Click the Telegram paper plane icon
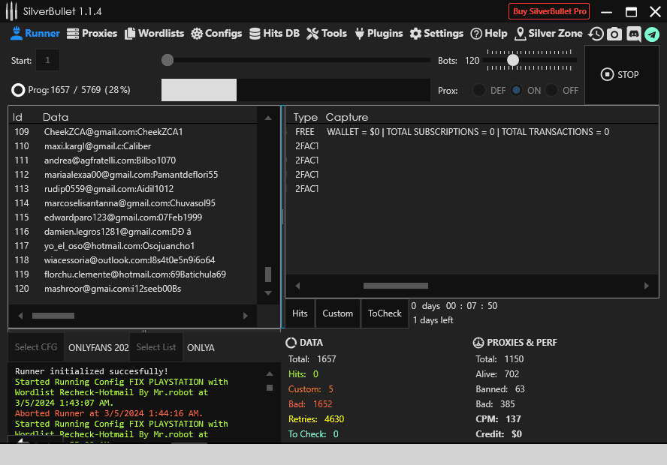This screenshot has width=667, height=465. [x=651, y=34]
